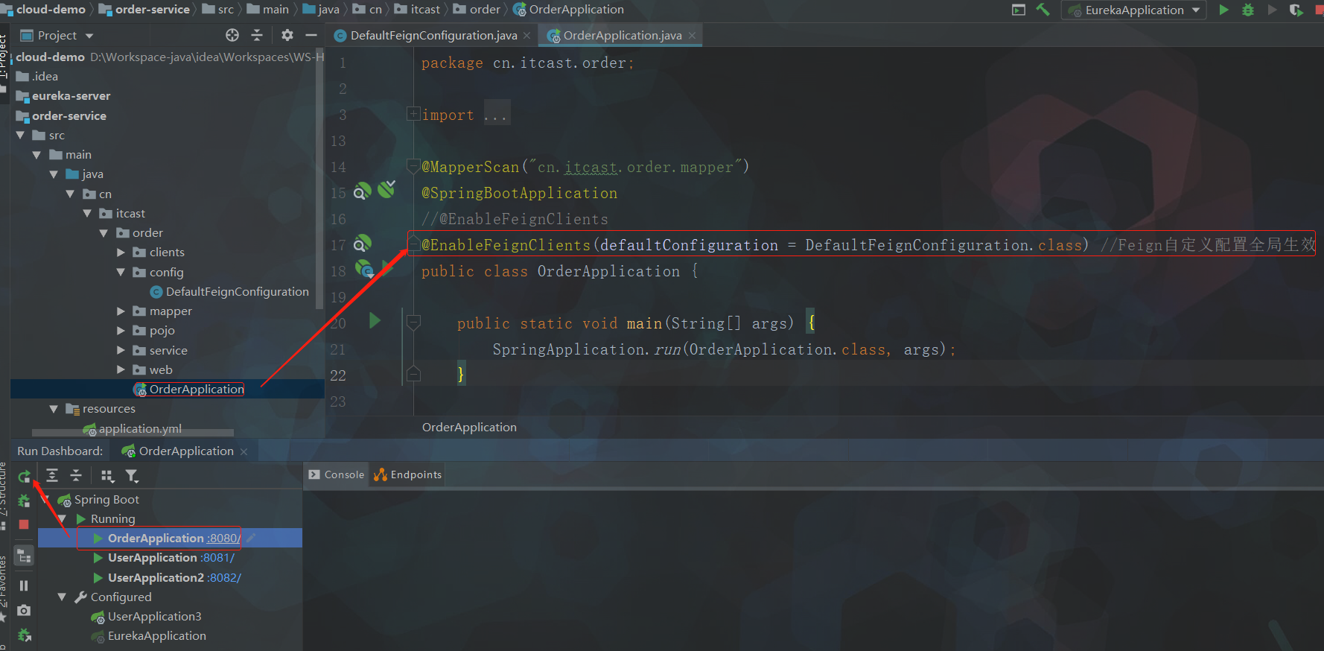Image resolution: width=1324 pixels, height=651 pixels.
Task: Click the Spring gutter search icon on line 15
Action: tap(362, 191)
